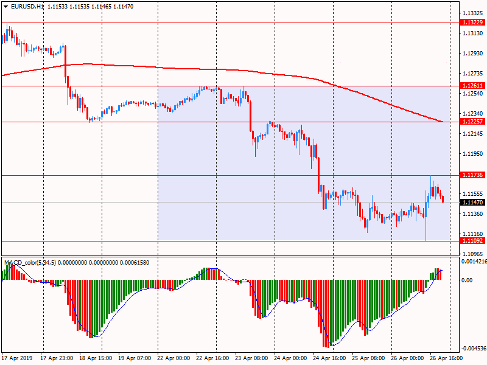
Task: Click the 24 Apr 00:00 time label
Action: click(x=290, y=358)
